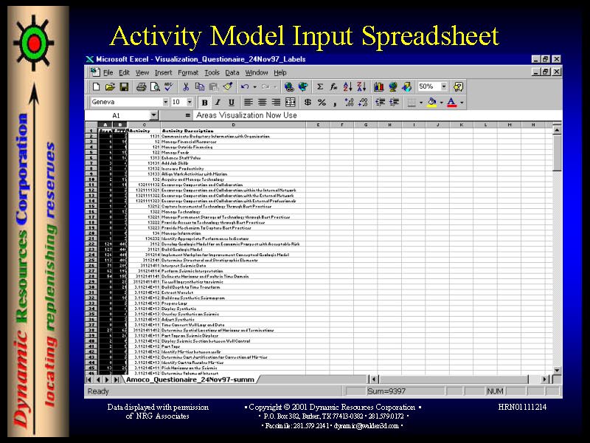Open the Chart Wizard icon

click(379, 87)
